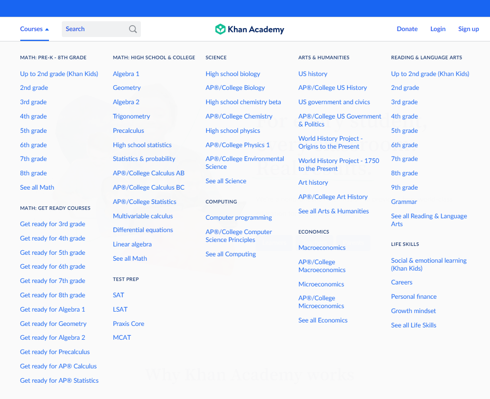Open Macroeconomics
Screen dimensions: 490x399
[322, 248]
